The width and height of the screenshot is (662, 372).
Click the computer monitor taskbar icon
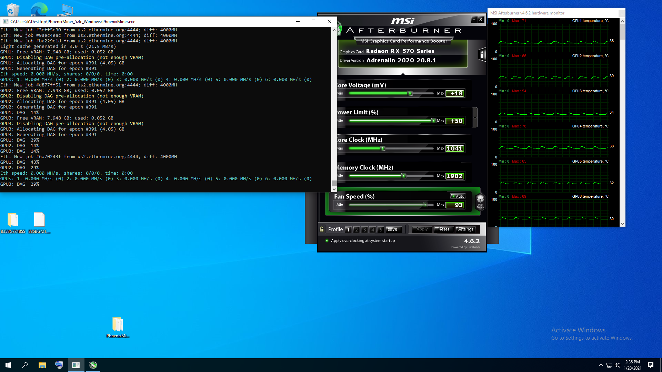[x=59, y=365]
